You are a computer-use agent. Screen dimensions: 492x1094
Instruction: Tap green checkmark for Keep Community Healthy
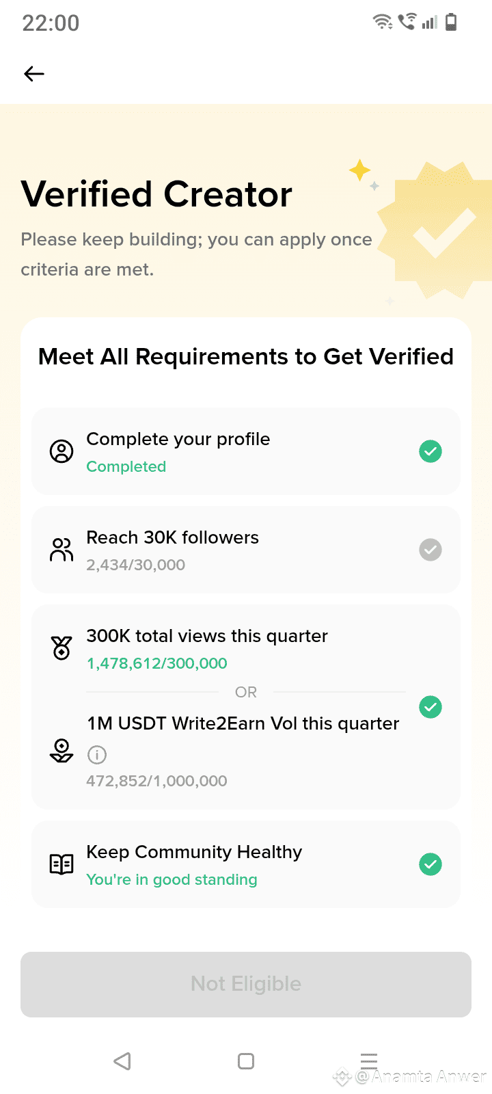tap(430, 864)
